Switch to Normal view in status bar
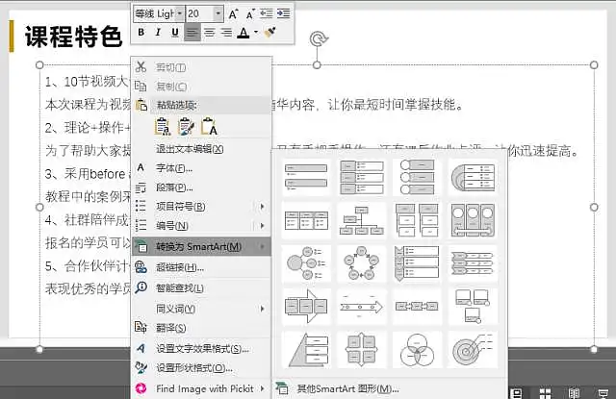 click(x=516, y=392)
